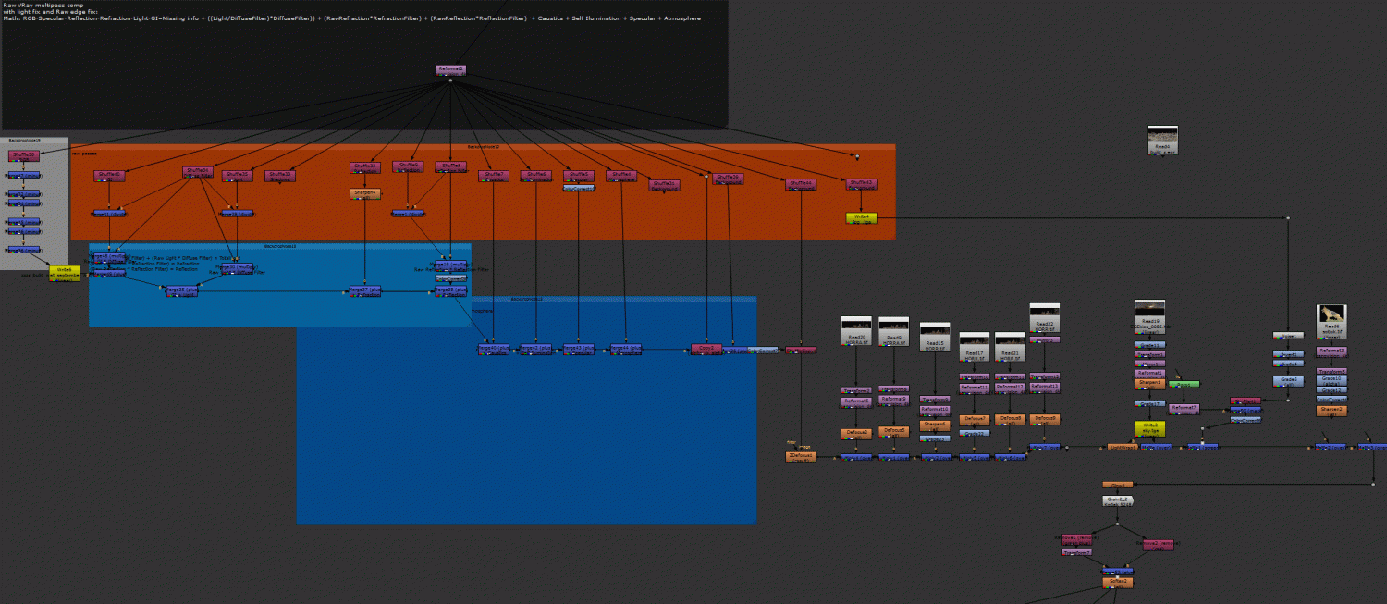Pick the Shuffle35 Light node
The width and height of the screenshot is (1387, 604).
click(x=238, y=175)
